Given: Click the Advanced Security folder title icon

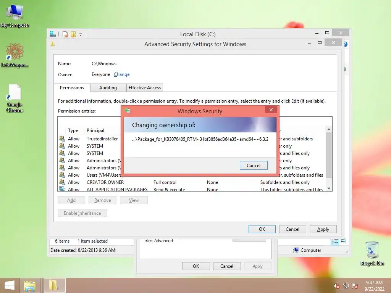Looking at the screenshot, I should [x=52, y=44].
